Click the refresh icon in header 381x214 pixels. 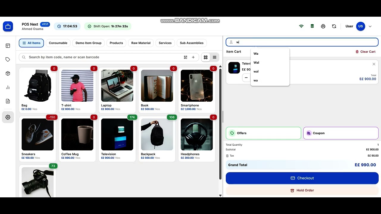point(334,26)
